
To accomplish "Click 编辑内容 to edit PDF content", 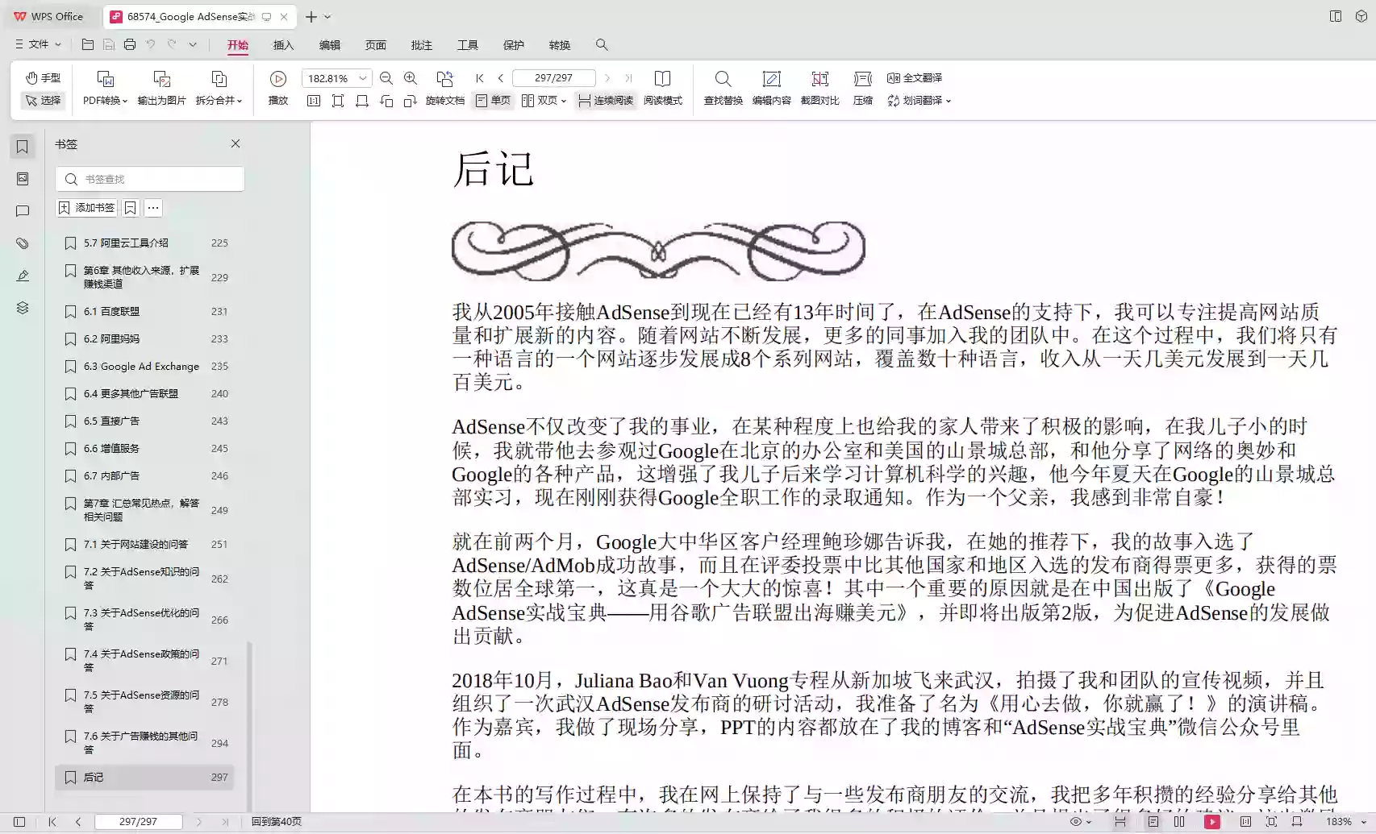I will pyautogui.click(x=772, y=87).
